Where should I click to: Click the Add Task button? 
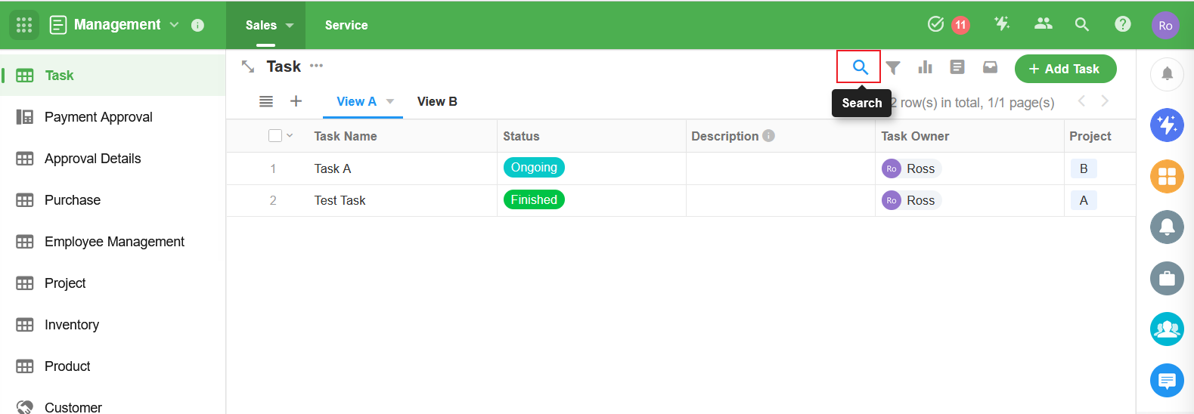coord(1065,69)
